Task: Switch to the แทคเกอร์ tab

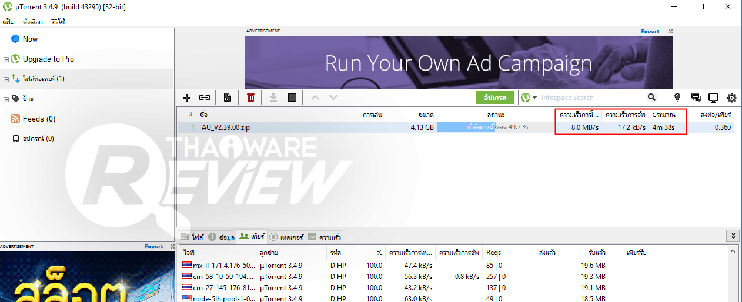Action: coord(286,237)
